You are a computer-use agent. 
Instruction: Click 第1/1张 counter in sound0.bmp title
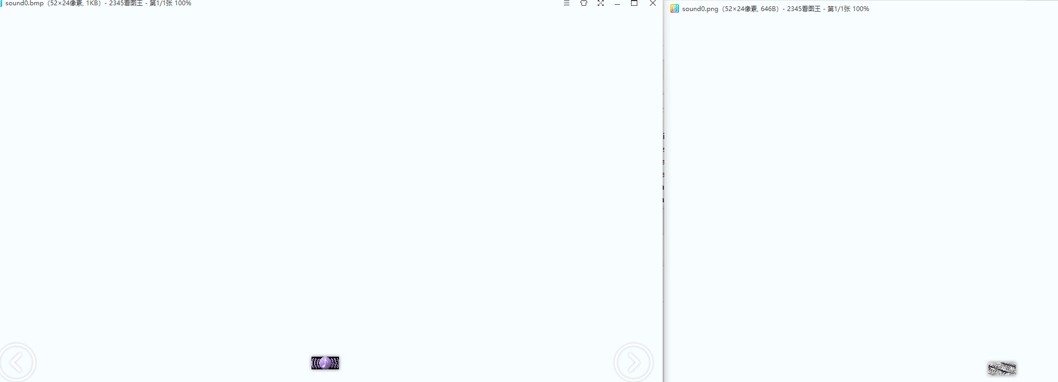[161, 3]
